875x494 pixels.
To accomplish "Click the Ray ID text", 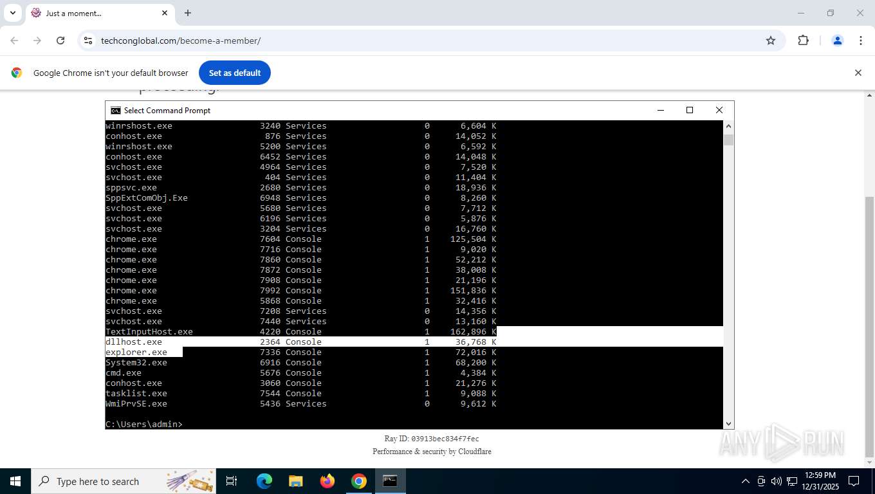I will coord(432,439).
